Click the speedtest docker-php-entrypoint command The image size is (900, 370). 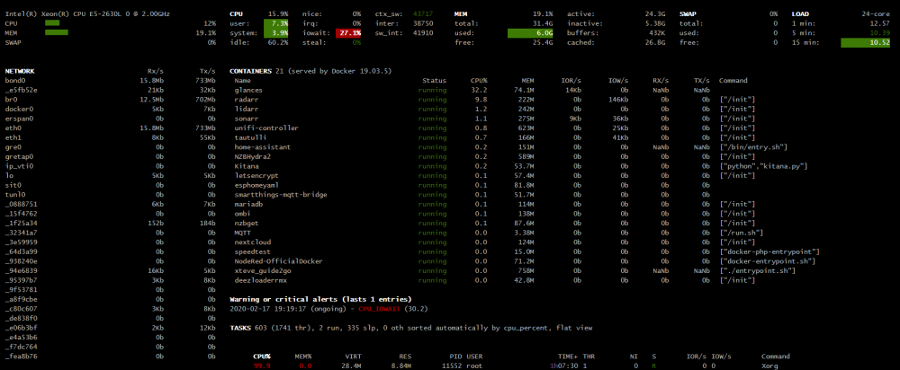coord(769,251)
